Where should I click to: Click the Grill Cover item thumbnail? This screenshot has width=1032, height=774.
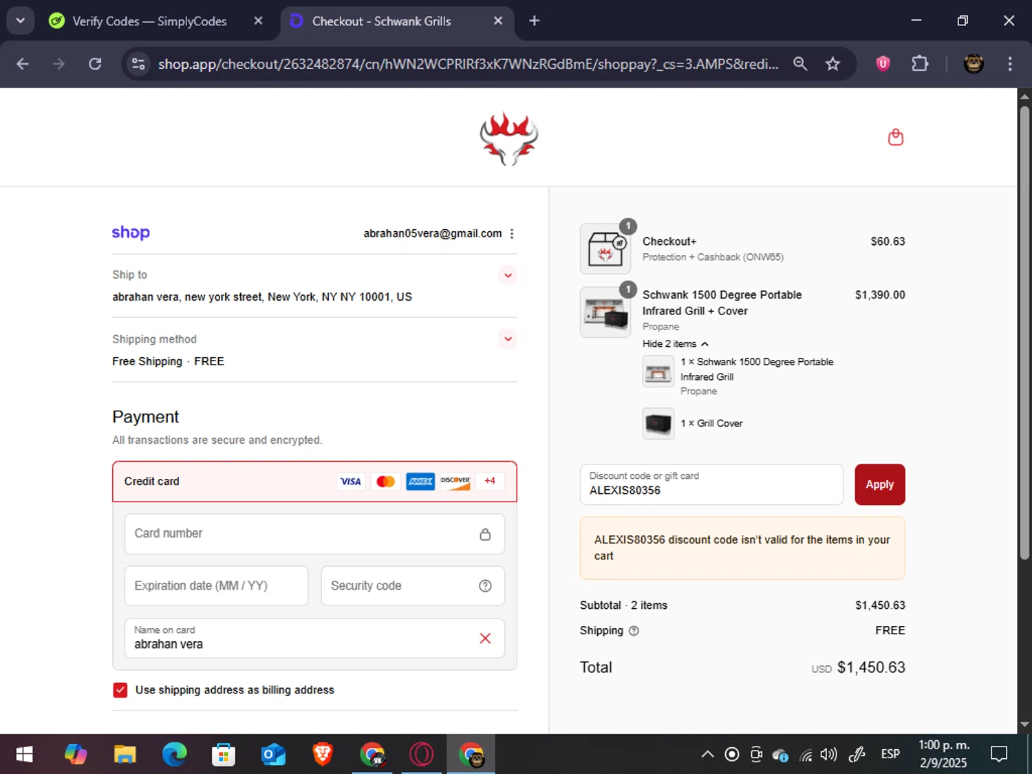(658, 424)
